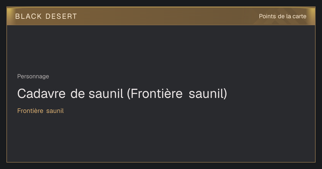Image resolution: width=322 pixels, height=169 pixels.
Task: Open the Points de la carte link
Action: (x=283, y=16)
